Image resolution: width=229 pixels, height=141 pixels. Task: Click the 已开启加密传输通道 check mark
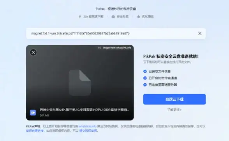[x=145, y=78]
